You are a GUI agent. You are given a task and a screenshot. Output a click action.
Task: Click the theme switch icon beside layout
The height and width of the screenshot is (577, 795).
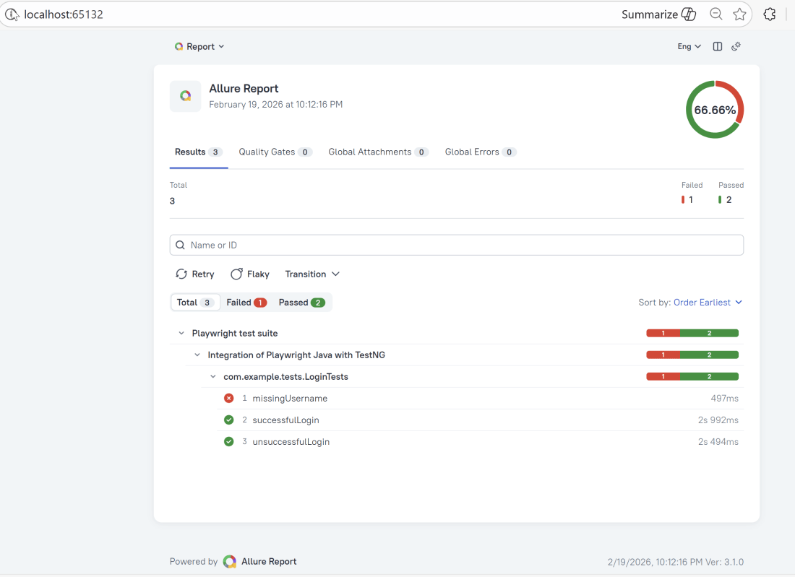[736, 46]
